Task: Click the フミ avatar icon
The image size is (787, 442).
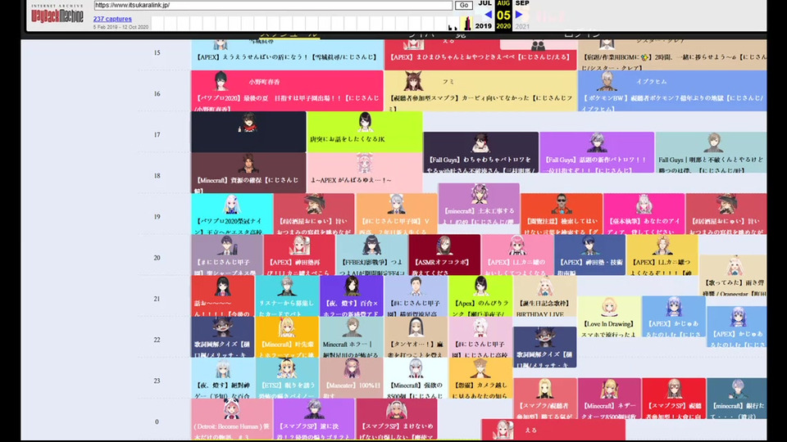Action: coord(412,80)
